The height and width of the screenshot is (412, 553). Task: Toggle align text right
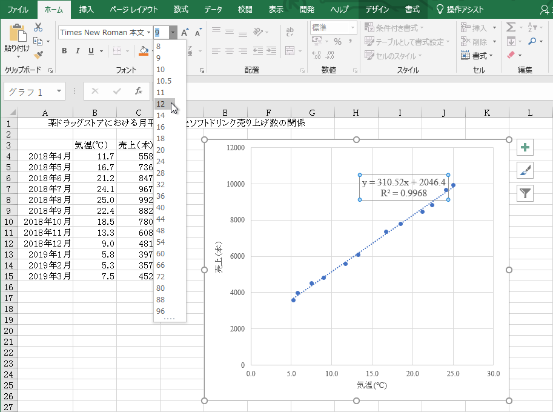click(243, 51)
